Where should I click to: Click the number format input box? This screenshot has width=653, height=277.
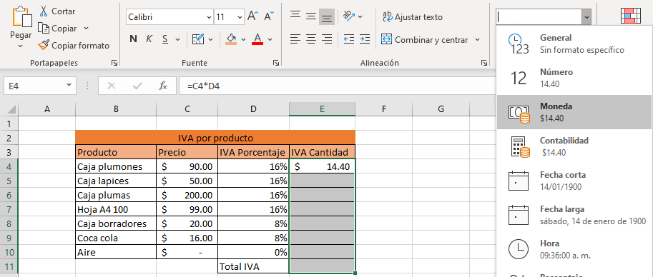pyautogui.click(x=539, y=17)
